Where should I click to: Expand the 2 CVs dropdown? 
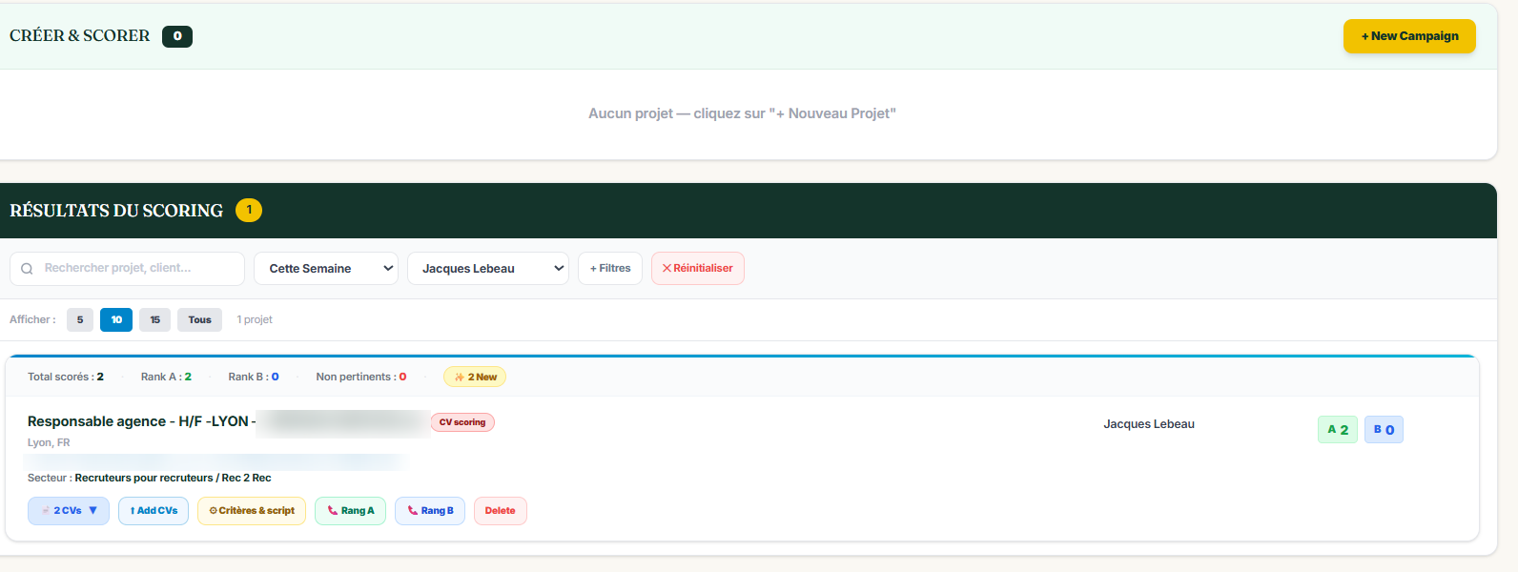click(69, 511)
